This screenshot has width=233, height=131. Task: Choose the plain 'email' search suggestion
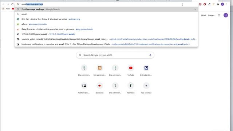[x=106, y=14]
